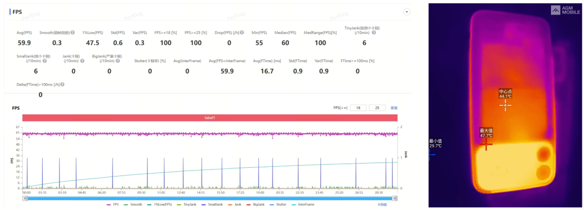This screenshot has width=584, height=210.
Task: Click the 重置 reset link
Action: tap(394, 108)
